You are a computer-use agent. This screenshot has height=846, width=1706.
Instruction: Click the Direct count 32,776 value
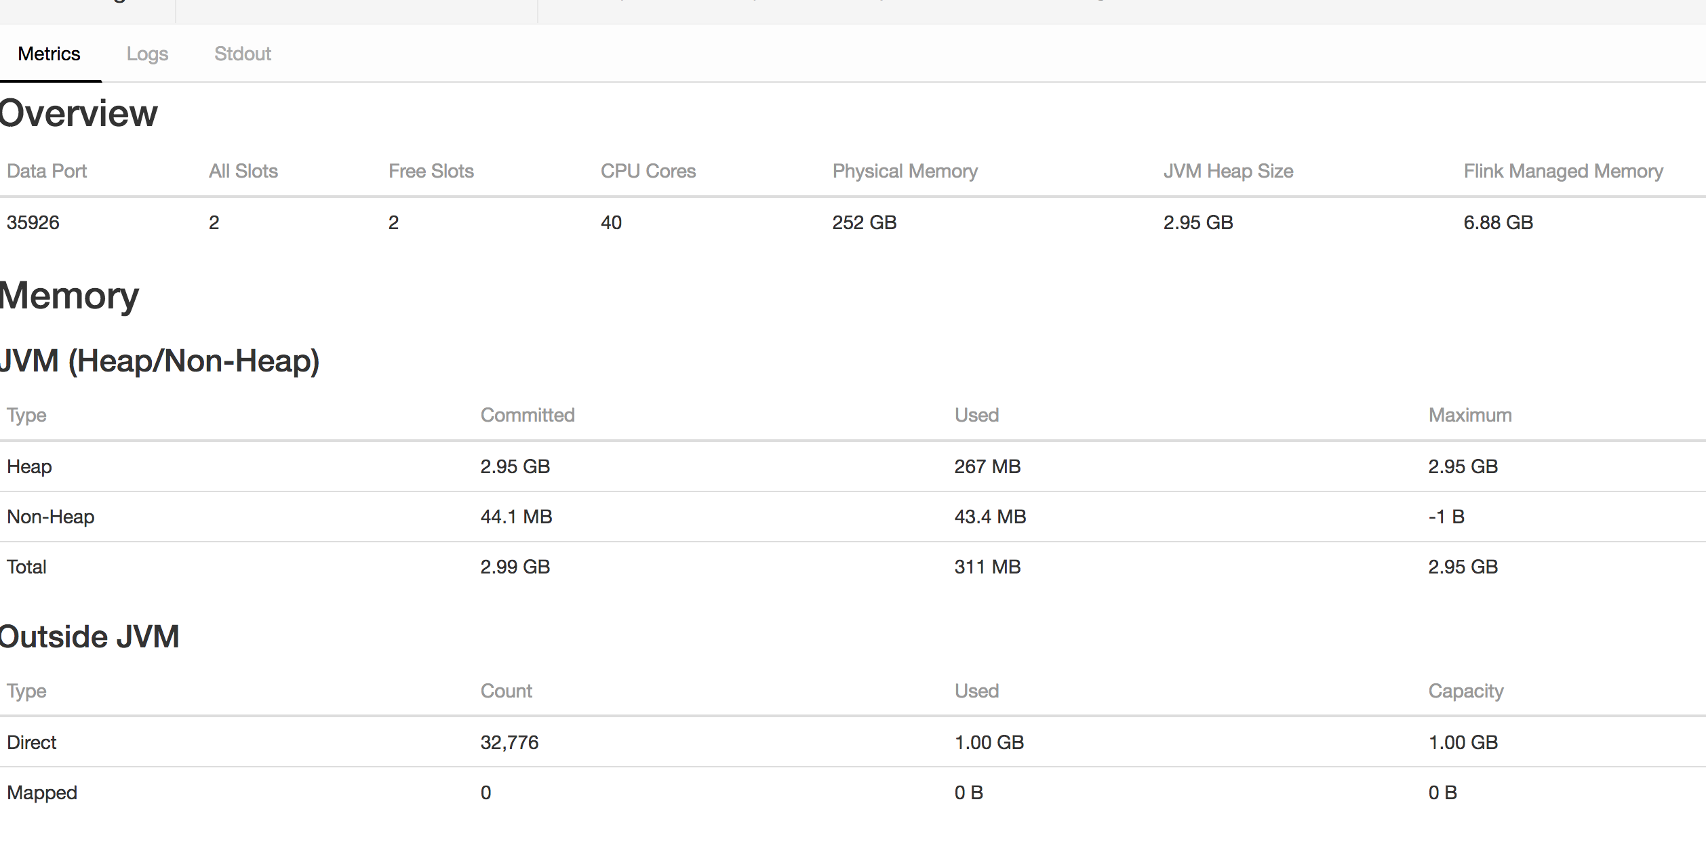(x=509, y=743)
